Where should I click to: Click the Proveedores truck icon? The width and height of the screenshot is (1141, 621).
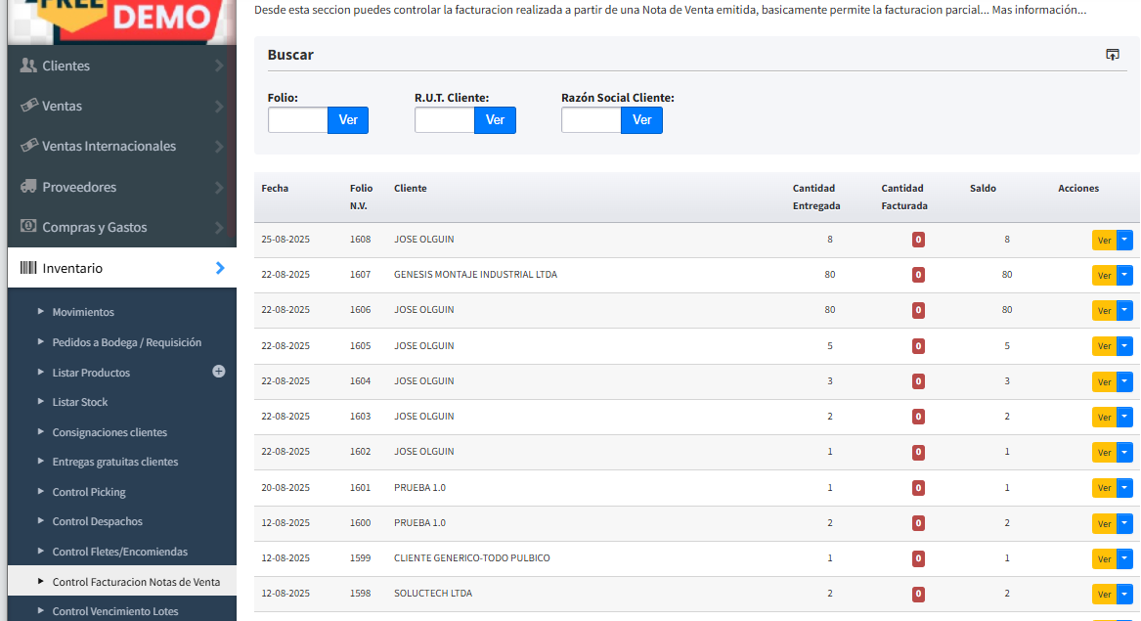(x=28, y=187)
